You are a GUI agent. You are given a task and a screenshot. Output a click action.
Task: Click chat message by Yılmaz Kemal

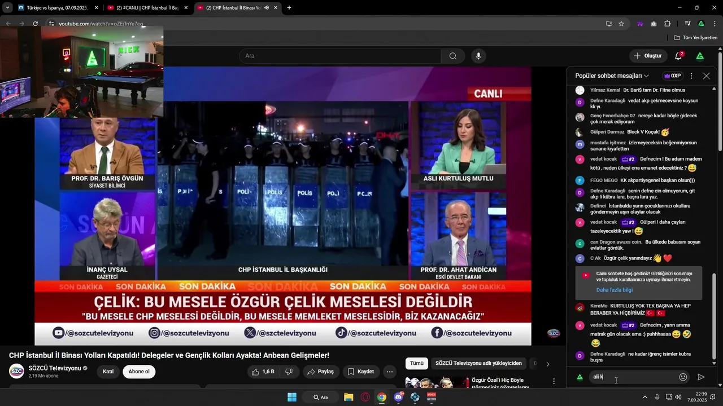(x=638, y=90)
